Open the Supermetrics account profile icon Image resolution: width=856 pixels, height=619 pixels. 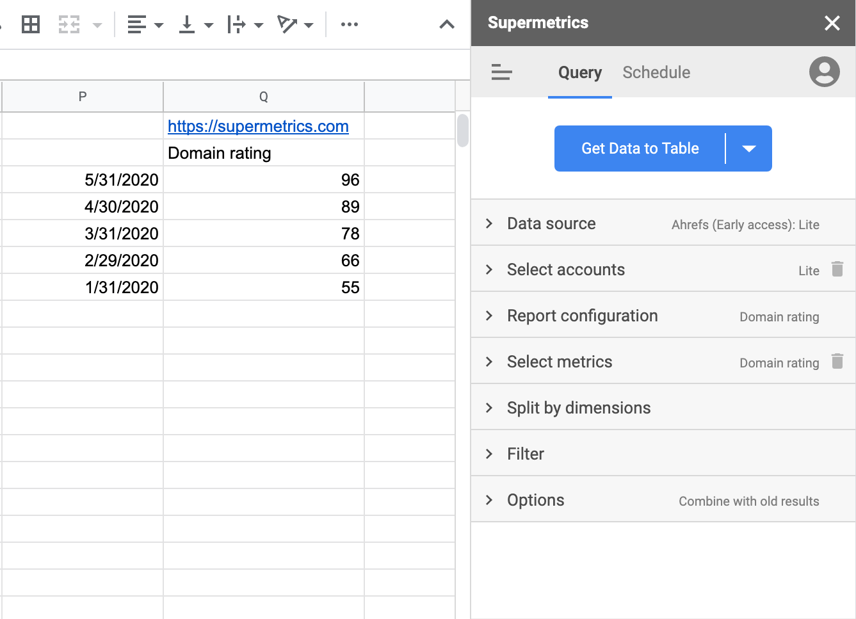[x=825, y=72]
